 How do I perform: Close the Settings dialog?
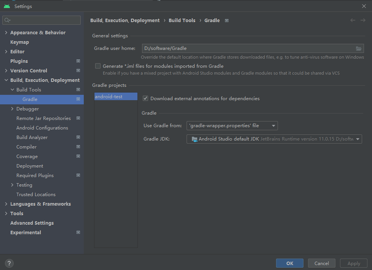[364, 6]
